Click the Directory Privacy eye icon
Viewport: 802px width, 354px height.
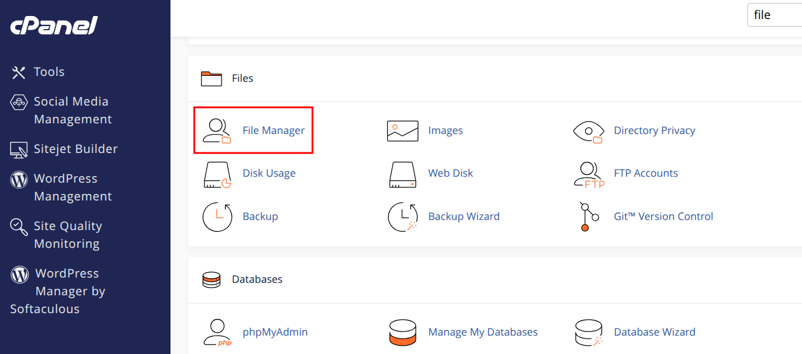coord(589,130)
